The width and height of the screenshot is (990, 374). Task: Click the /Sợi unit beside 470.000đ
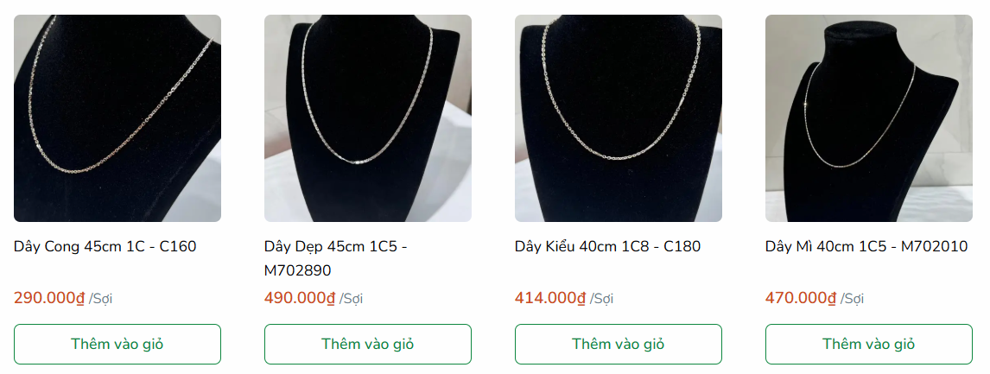click(x=853, y=299)
